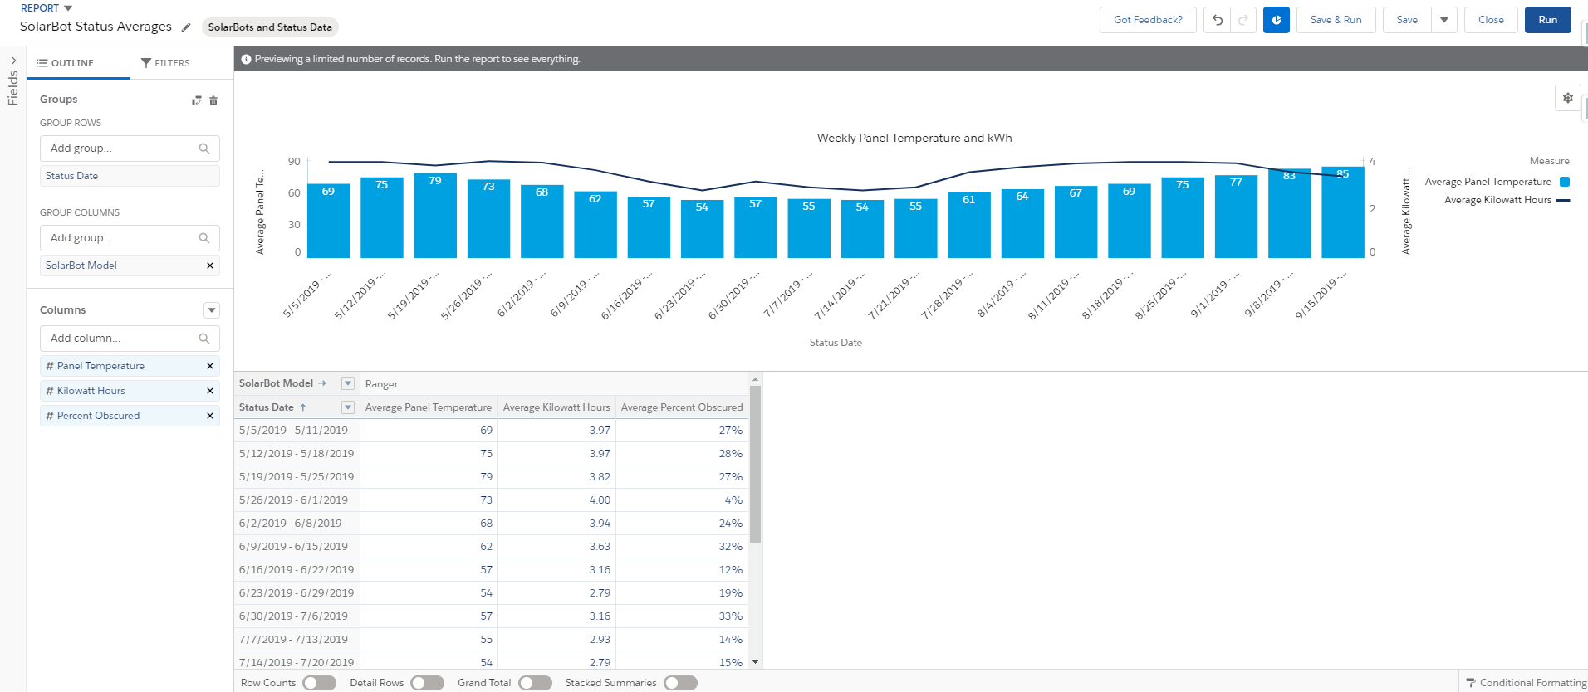Switch to the Outline tab
Screen dimensions: 1588x692
click(66, 63)
